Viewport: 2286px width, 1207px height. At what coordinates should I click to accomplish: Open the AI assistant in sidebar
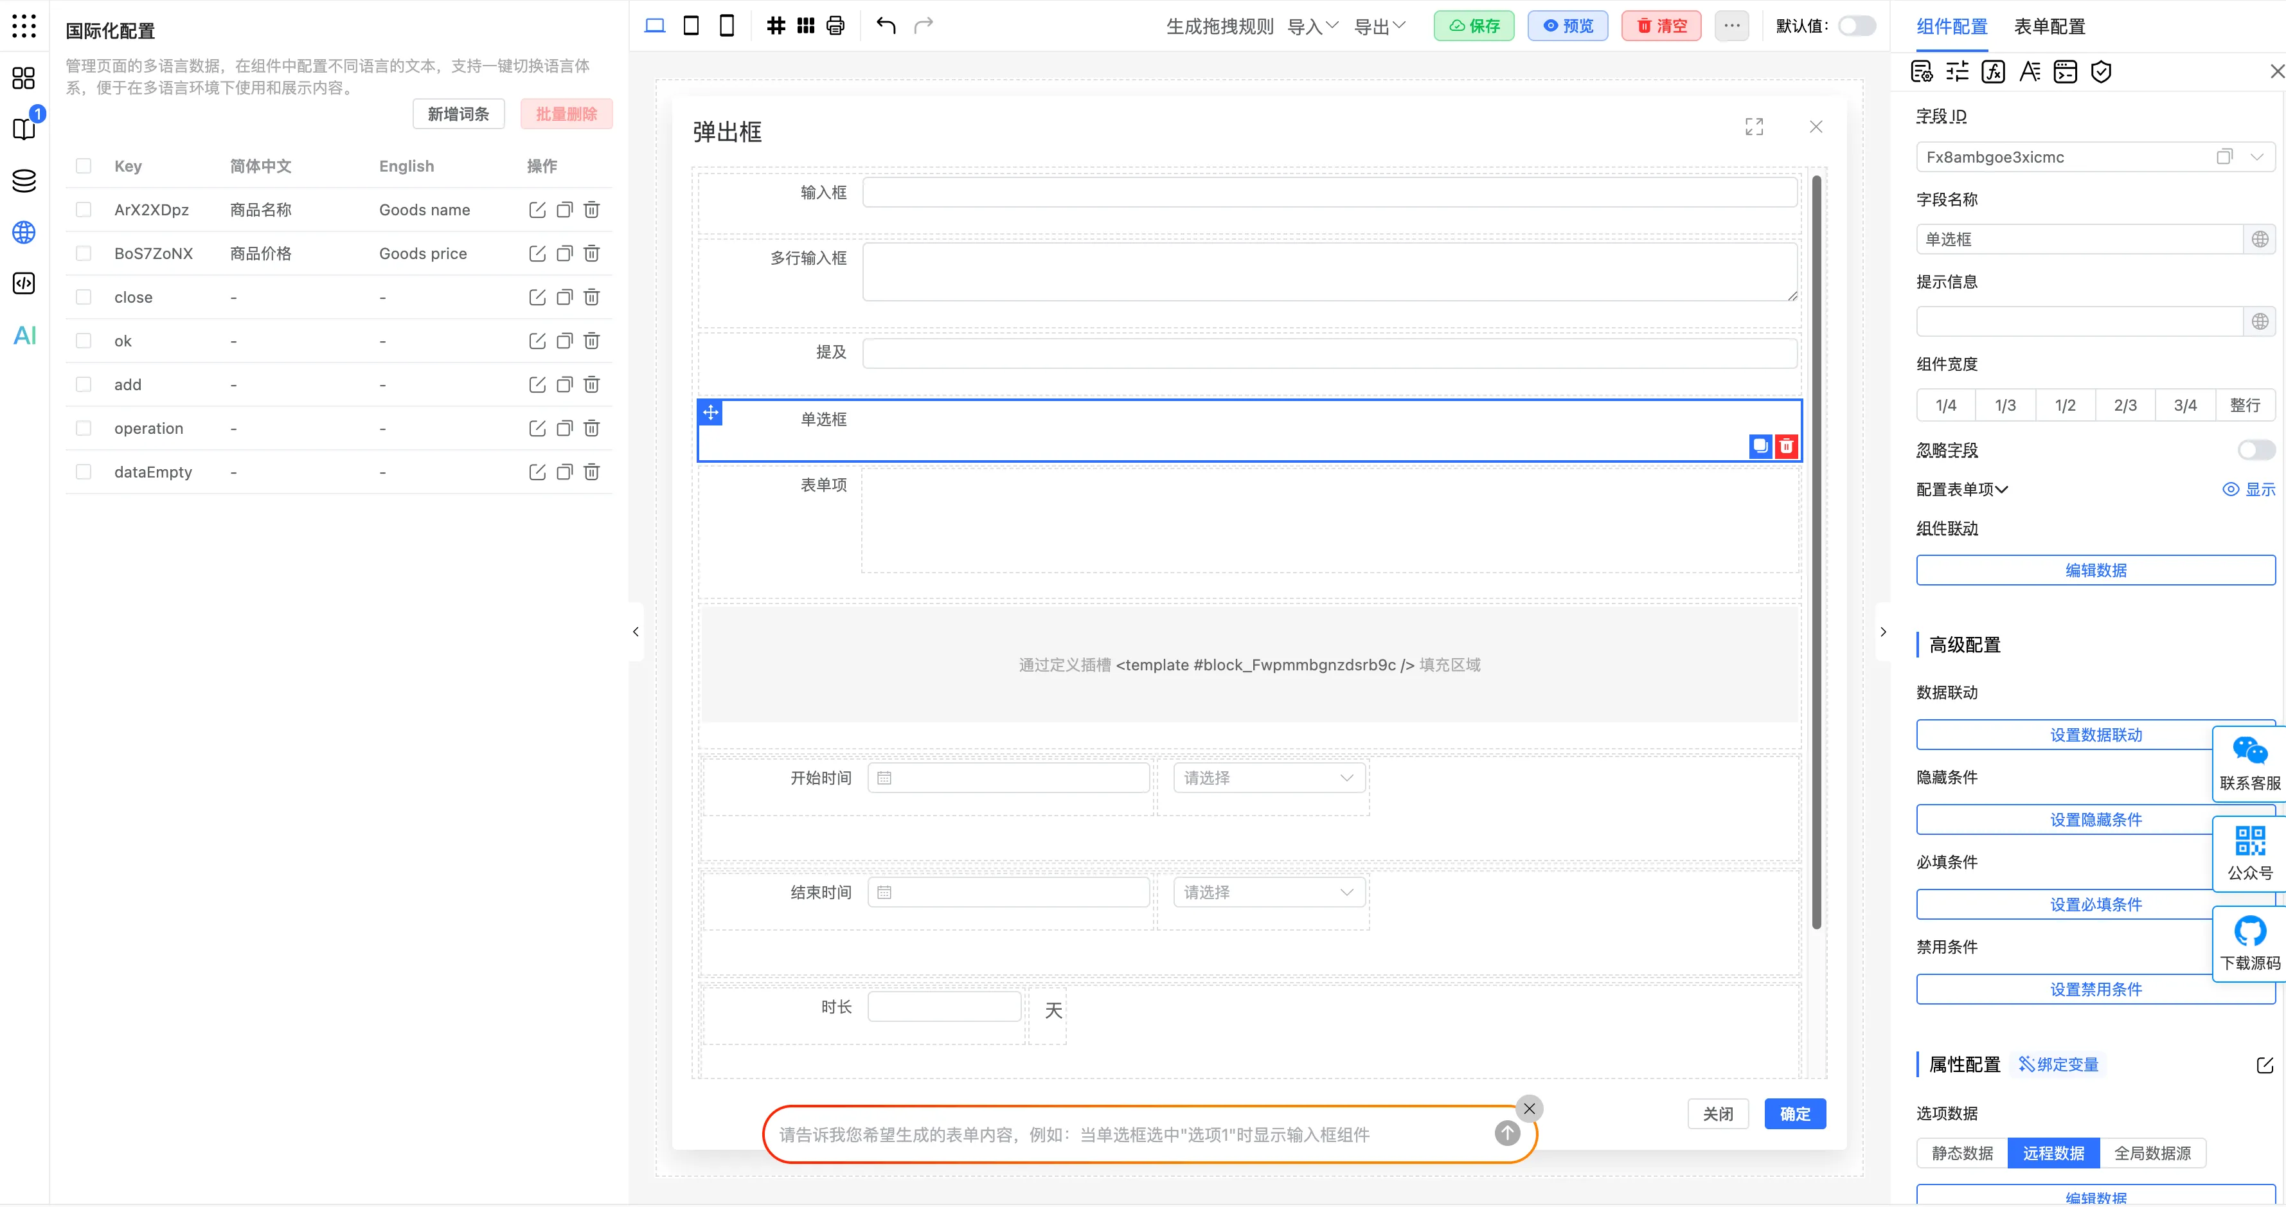[x=24, y=335]
